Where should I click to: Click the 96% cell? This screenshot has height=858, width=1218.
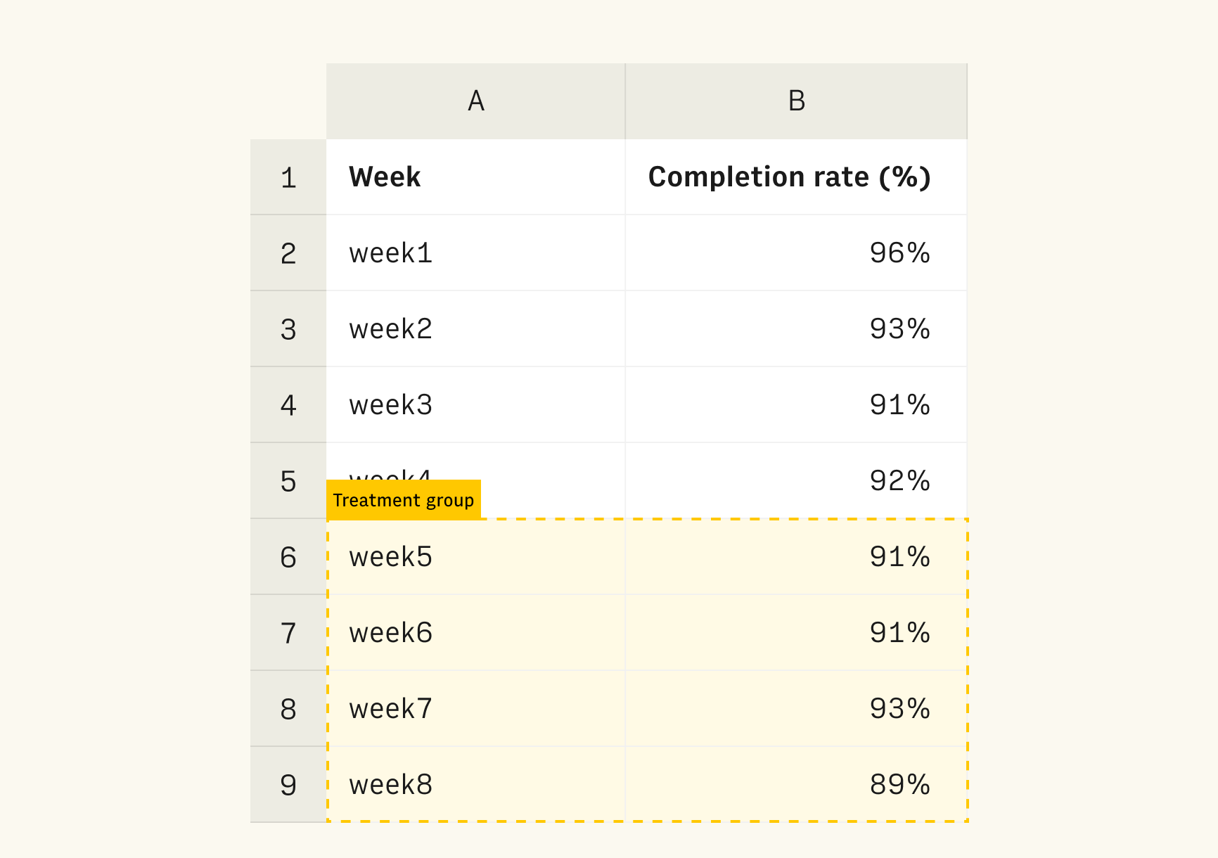pyautogui.click(x=796, y=253)
